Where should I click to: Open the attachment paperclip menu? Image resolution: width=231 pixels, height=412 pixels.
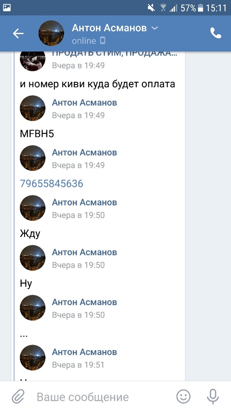(x=18, y=396)
